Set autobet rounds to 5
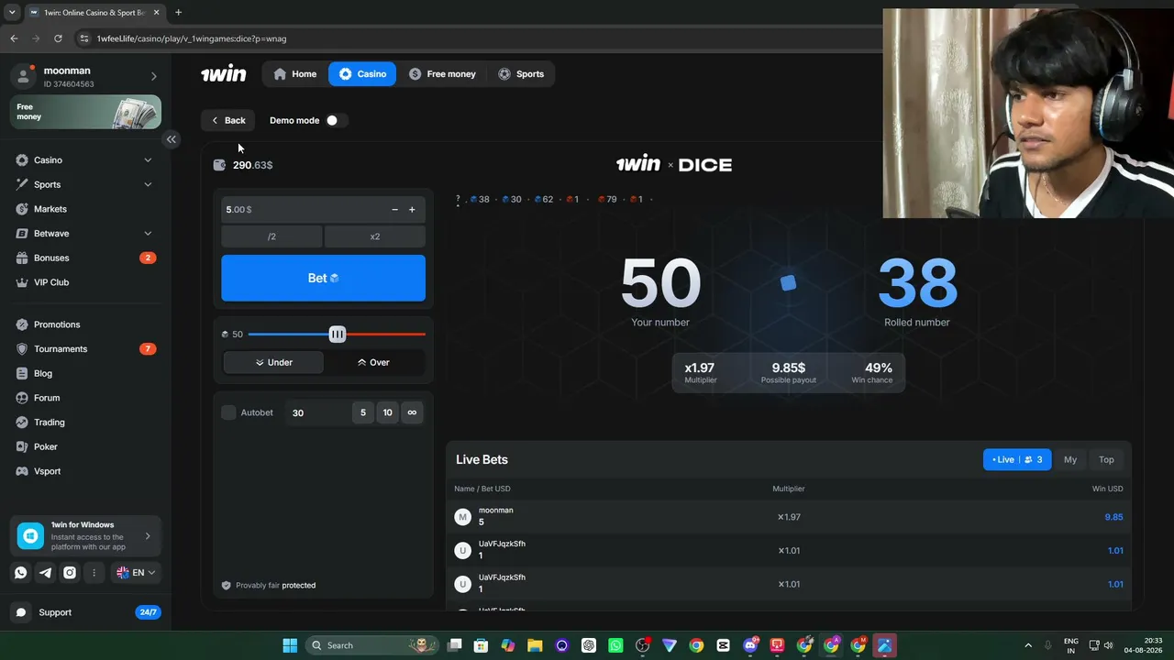 click(362, 412)
